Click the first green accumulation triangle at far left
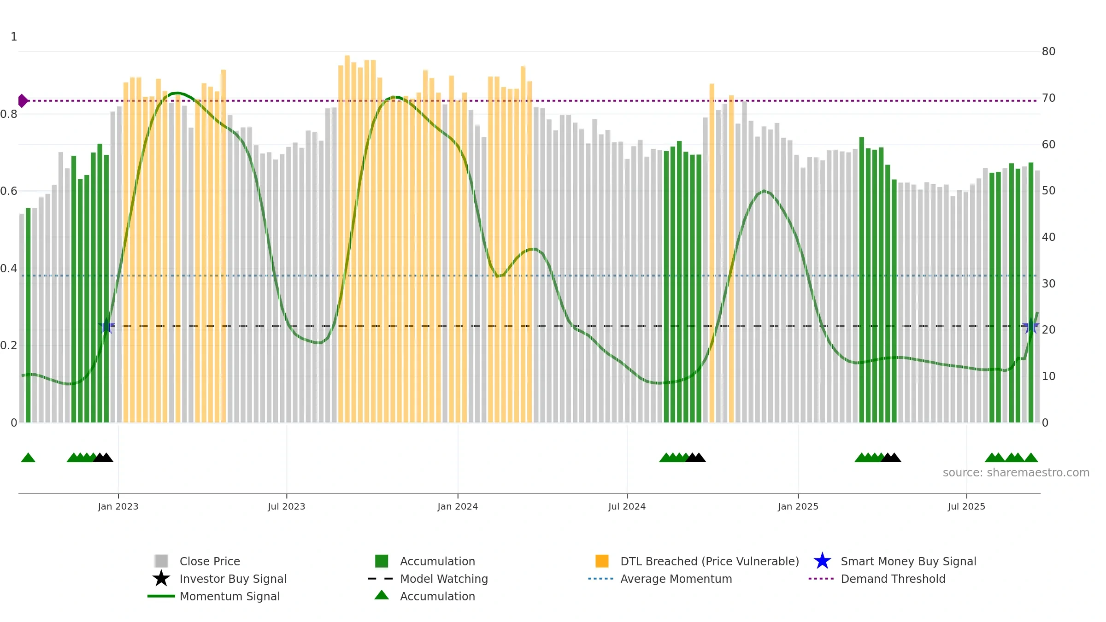The image size is (1106, 622). pyautogui.click(x=28, y=458)
